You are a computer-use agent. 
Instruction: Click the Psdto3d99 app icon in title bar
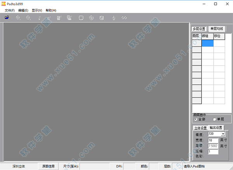pyautogui.click(x=3, y=4)
